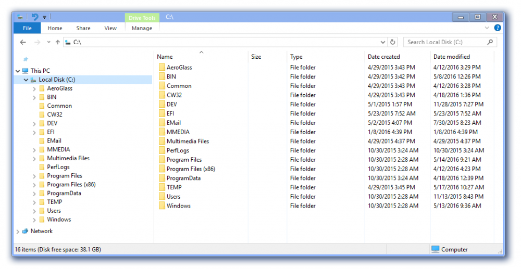Click the search magnifier icon
This screenshot has width=521, height=269.
(490, 42)
